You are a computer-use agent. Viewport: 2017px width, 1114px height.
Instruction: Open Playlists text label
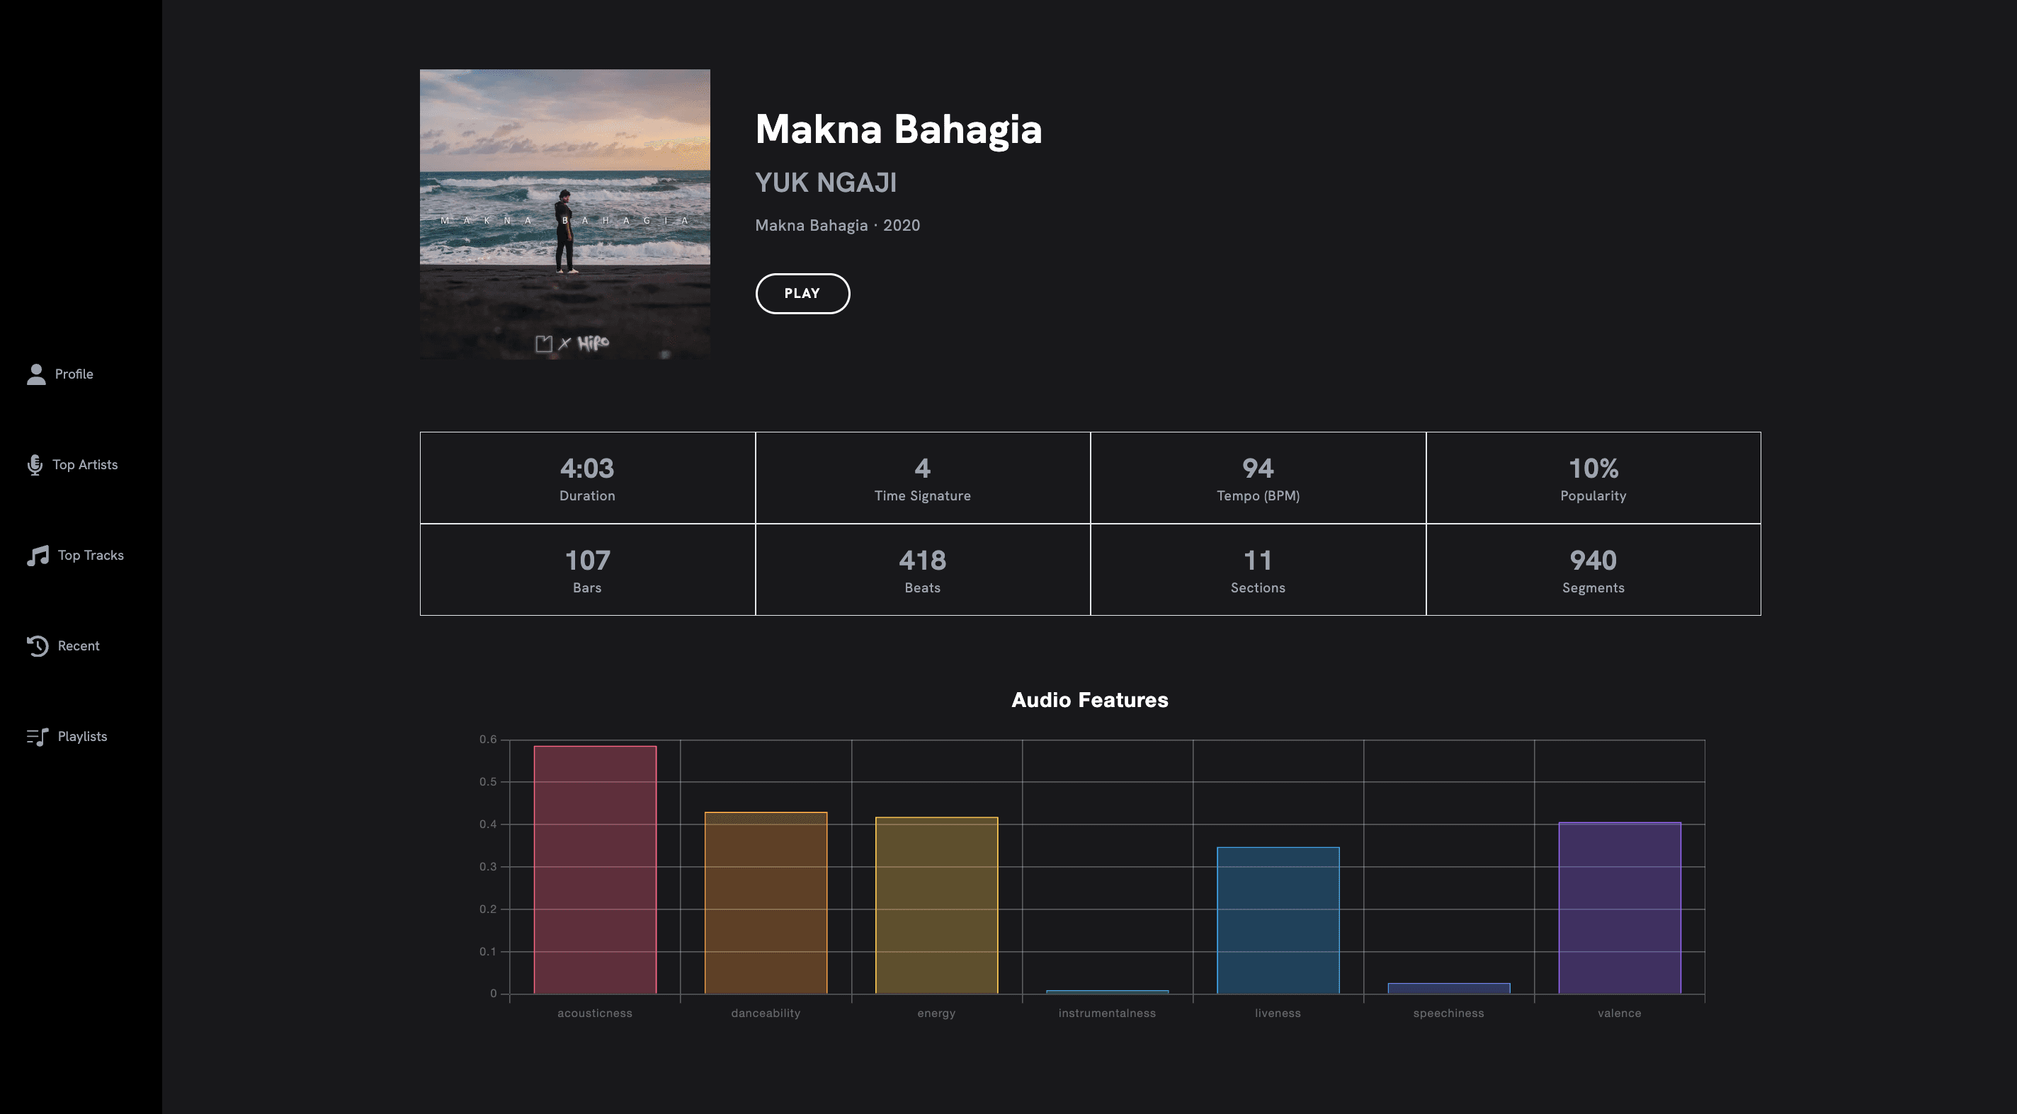(x=82, y=737)
